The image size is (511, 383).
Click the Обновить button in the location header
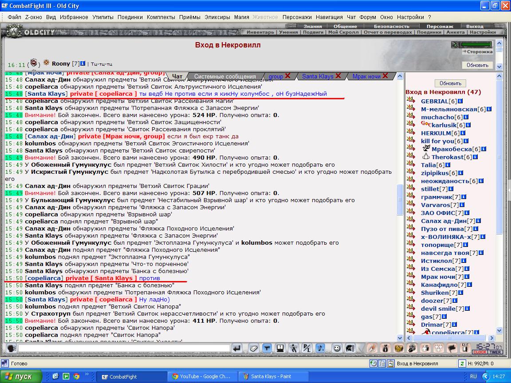point(477,65)
